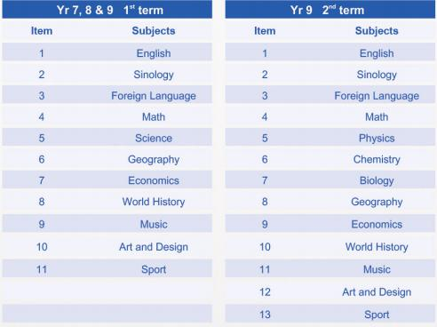Click 'Economics' item 9 in right table
Viewport: 437px width, 327px height.
point(377,224)
